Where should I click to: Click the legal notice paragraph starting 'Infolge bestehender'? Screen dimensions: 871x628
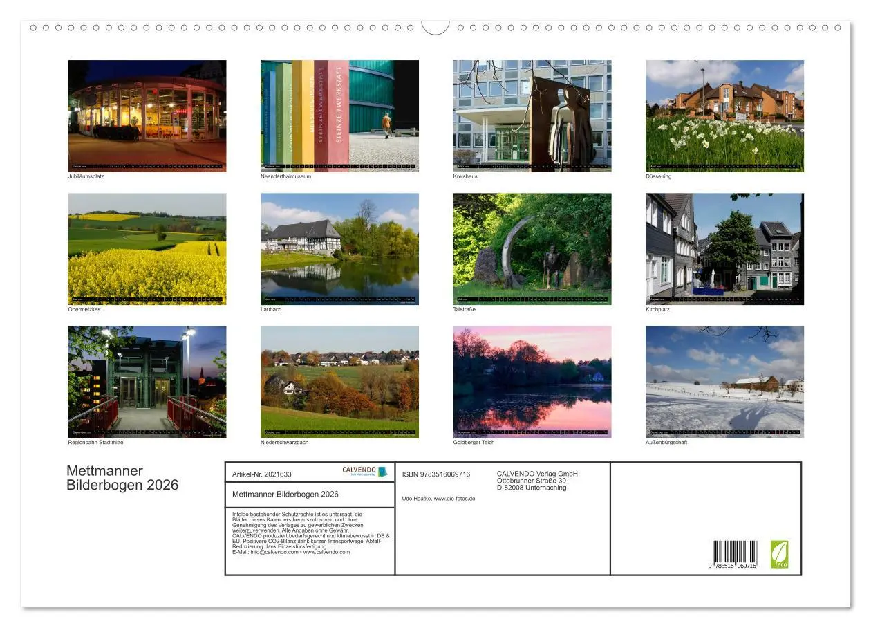tap(311, 533)
